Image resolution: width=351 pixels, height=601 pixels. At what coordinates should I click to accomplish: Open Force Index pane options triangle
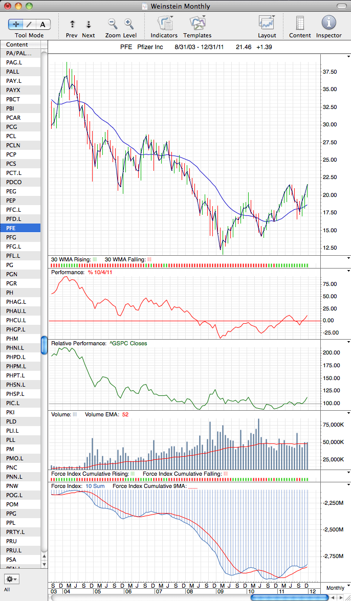348,484
